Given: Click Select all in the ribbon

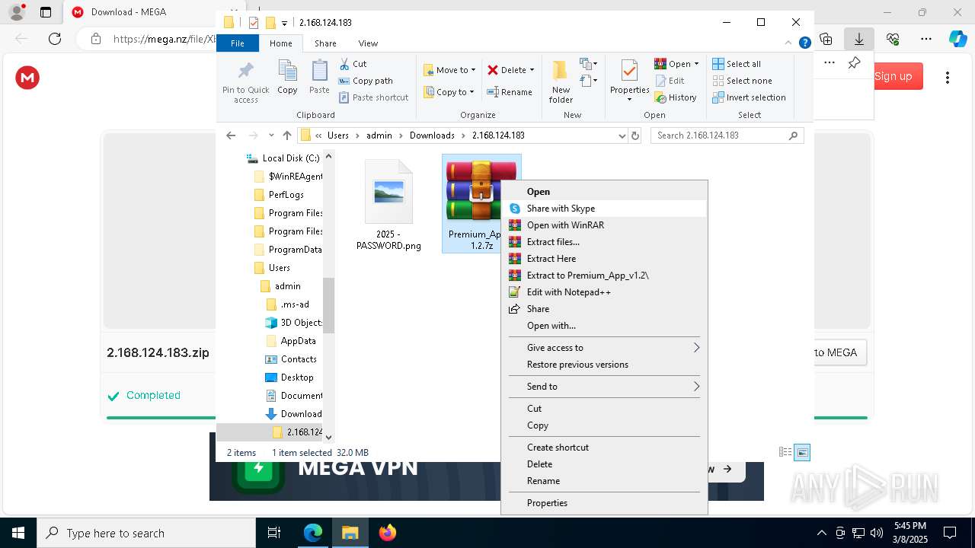Looking at the screenshot, I should pyautogui.click(x=737, y=64).
